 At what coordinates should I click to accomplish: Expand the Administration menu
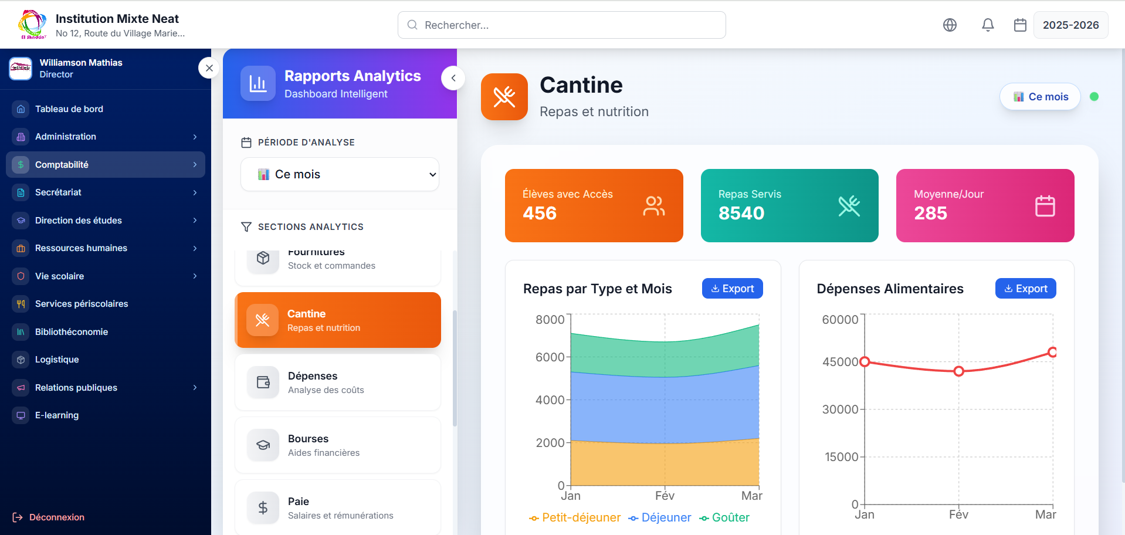coord(106,137)
